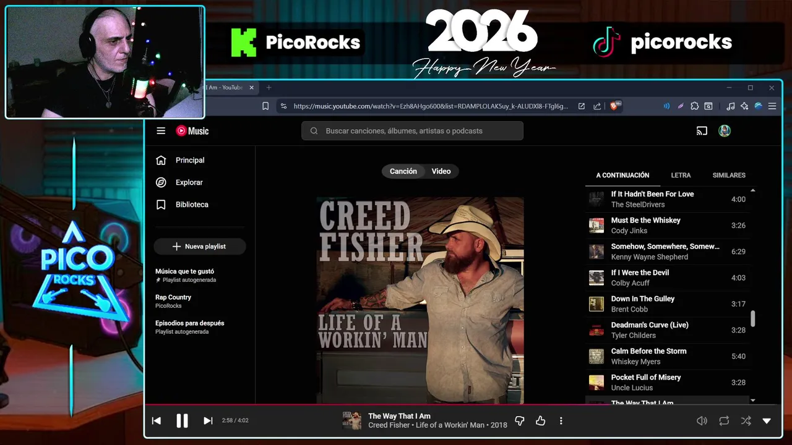Click the browser address bar URL
This screenshot has height=445, width=792.
pos(431,106)
